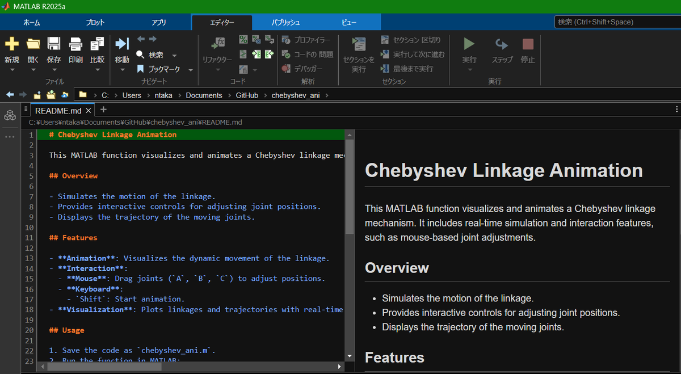681x374 pixels.
Task: Click the セクション区切り (Section Break) button
Action: pyautogui.click(x=411, y=40)
